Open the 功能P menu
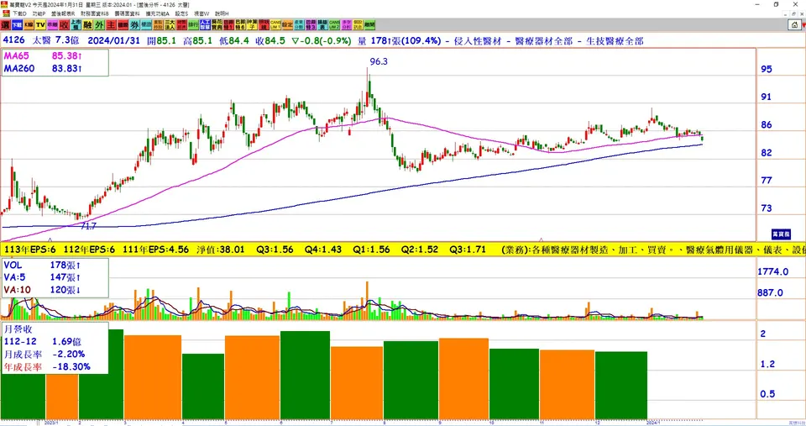 (39, 13)
